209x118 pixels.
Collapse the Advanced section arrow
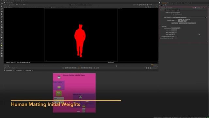tap(161, 26)
